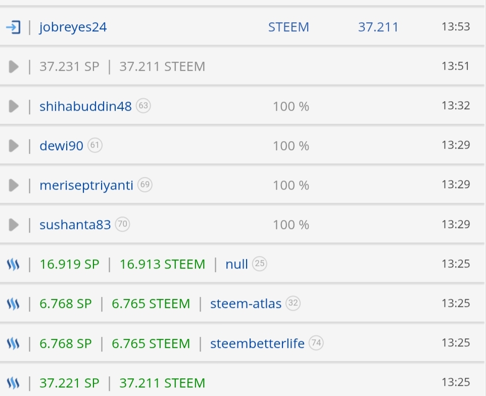Click the reputation badge 70 next to sushanta83
The width and height of the screenshot is (486, 396).
click(122, 224)
